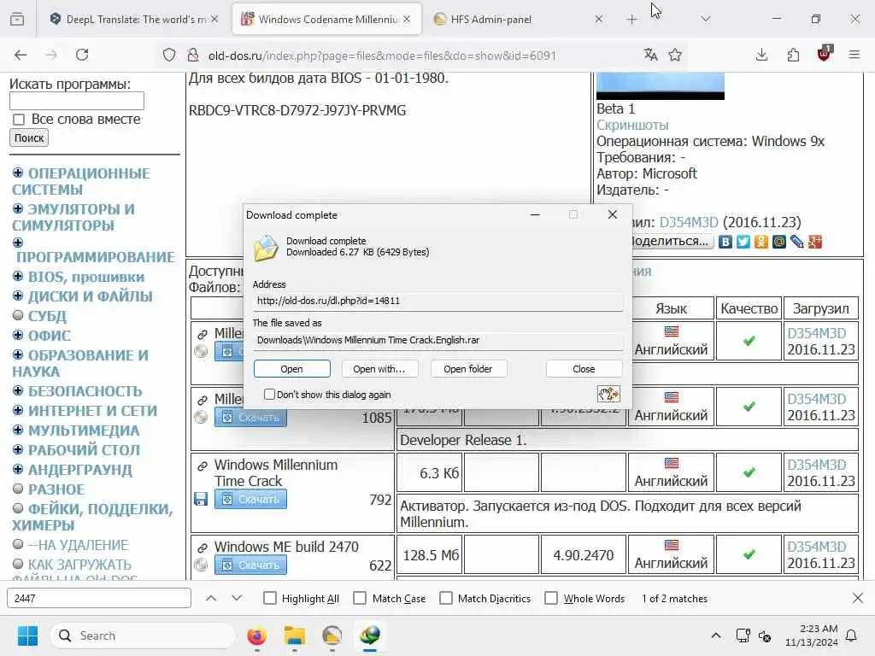Reload the page with the refresh icon
This screenshot has height=656, width=875.
click(x=82, y=55)
